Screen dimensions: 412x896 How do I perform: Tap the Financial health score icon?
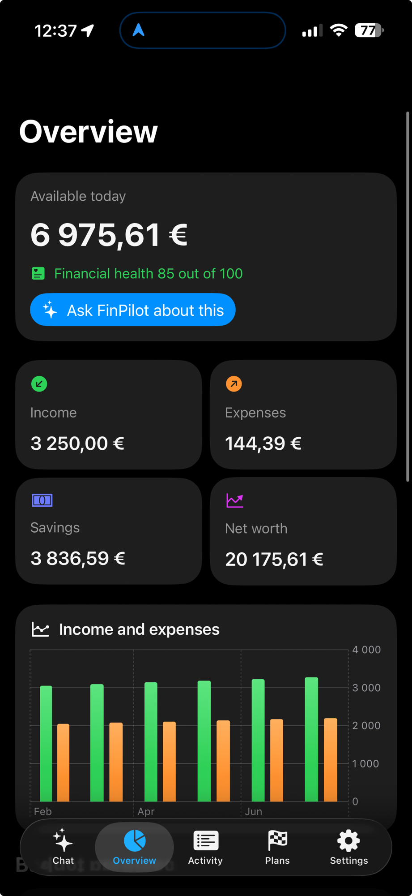pos(38,273)
